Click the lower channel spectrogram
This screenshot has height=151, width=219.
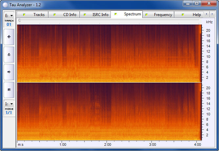coord(108,111)
